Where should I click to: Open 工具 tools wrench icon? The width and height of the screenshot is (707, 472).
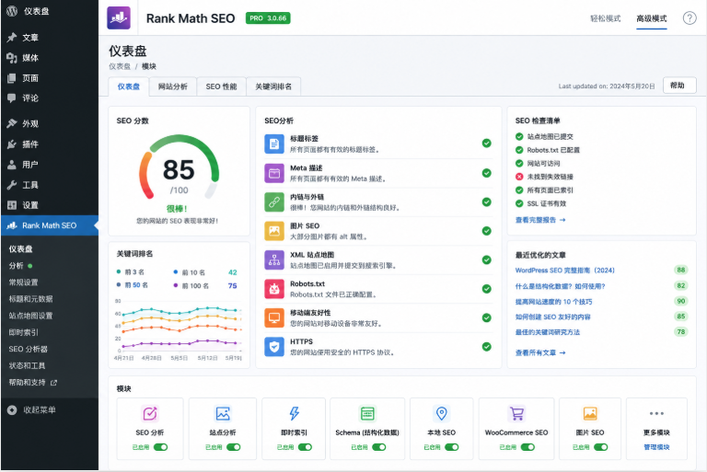(12, 185)
